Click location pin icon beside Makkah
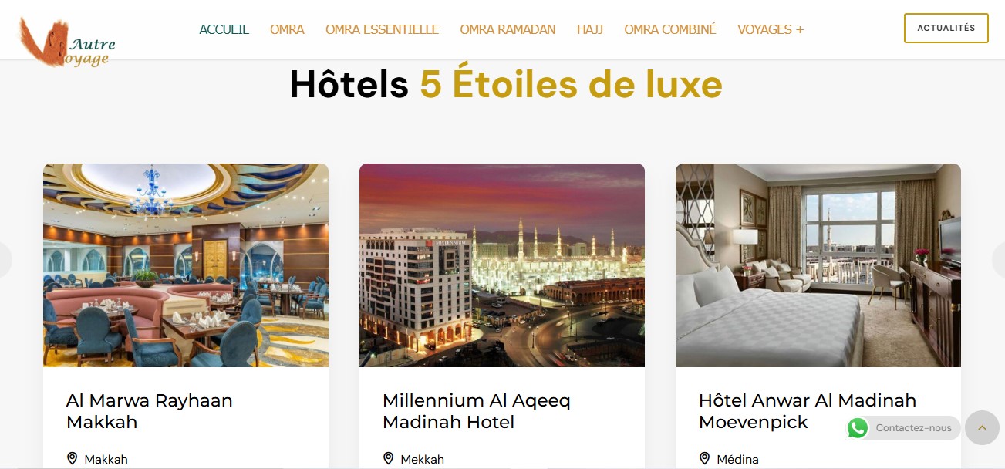The image size is (1005, 469). click(73, 459)
